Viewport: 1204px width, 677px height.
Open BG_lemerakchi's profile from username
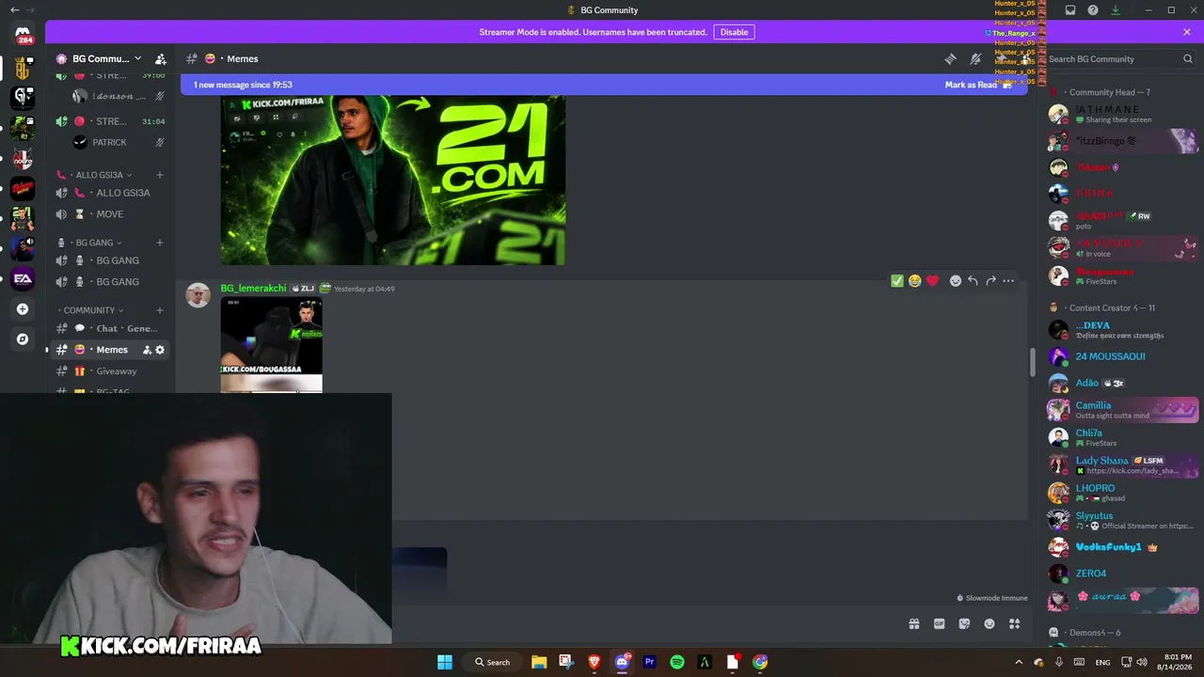(253, 289)
